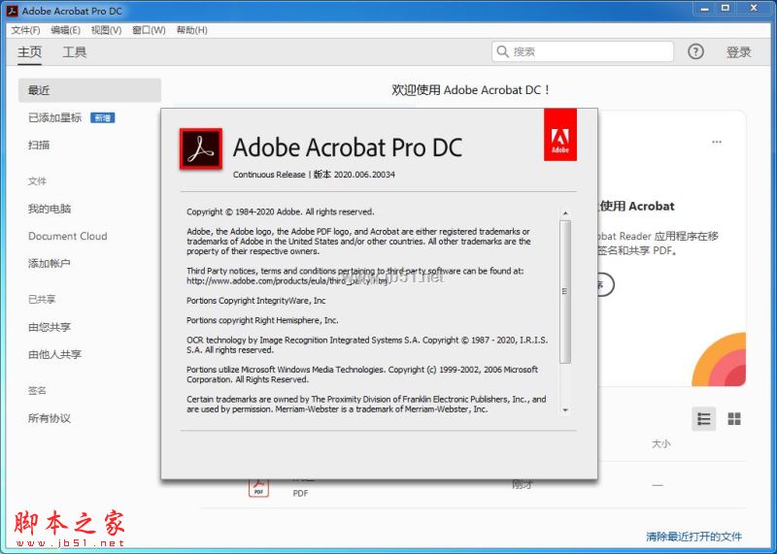
Task: Maximize the Acrobat window
Action: point(726,9)
